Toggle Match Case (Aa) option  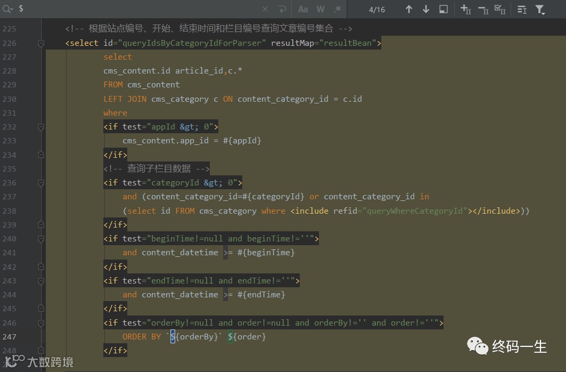point(303,9)
